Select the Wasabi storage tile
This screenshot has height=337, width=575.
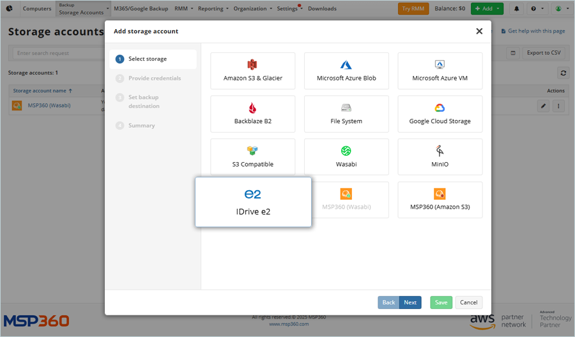(x=346, y=157)
